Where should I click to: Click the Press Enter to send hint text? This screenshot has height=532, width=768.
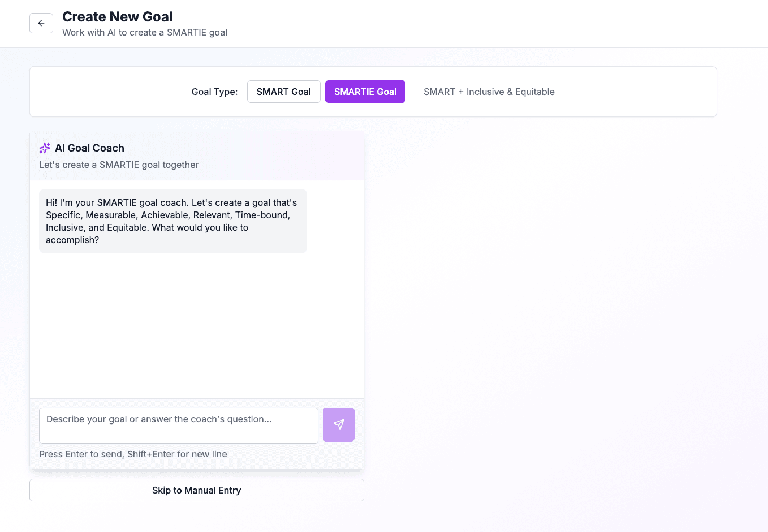pos(132,454)
